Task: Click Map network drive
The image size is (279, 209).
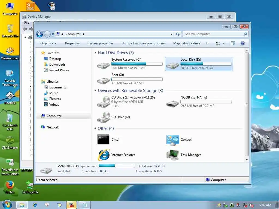Action: (187, 43)
